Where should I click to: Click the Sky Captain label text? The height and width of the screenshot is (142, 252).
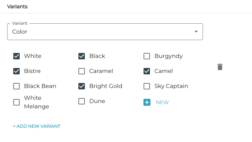(171, 86)
